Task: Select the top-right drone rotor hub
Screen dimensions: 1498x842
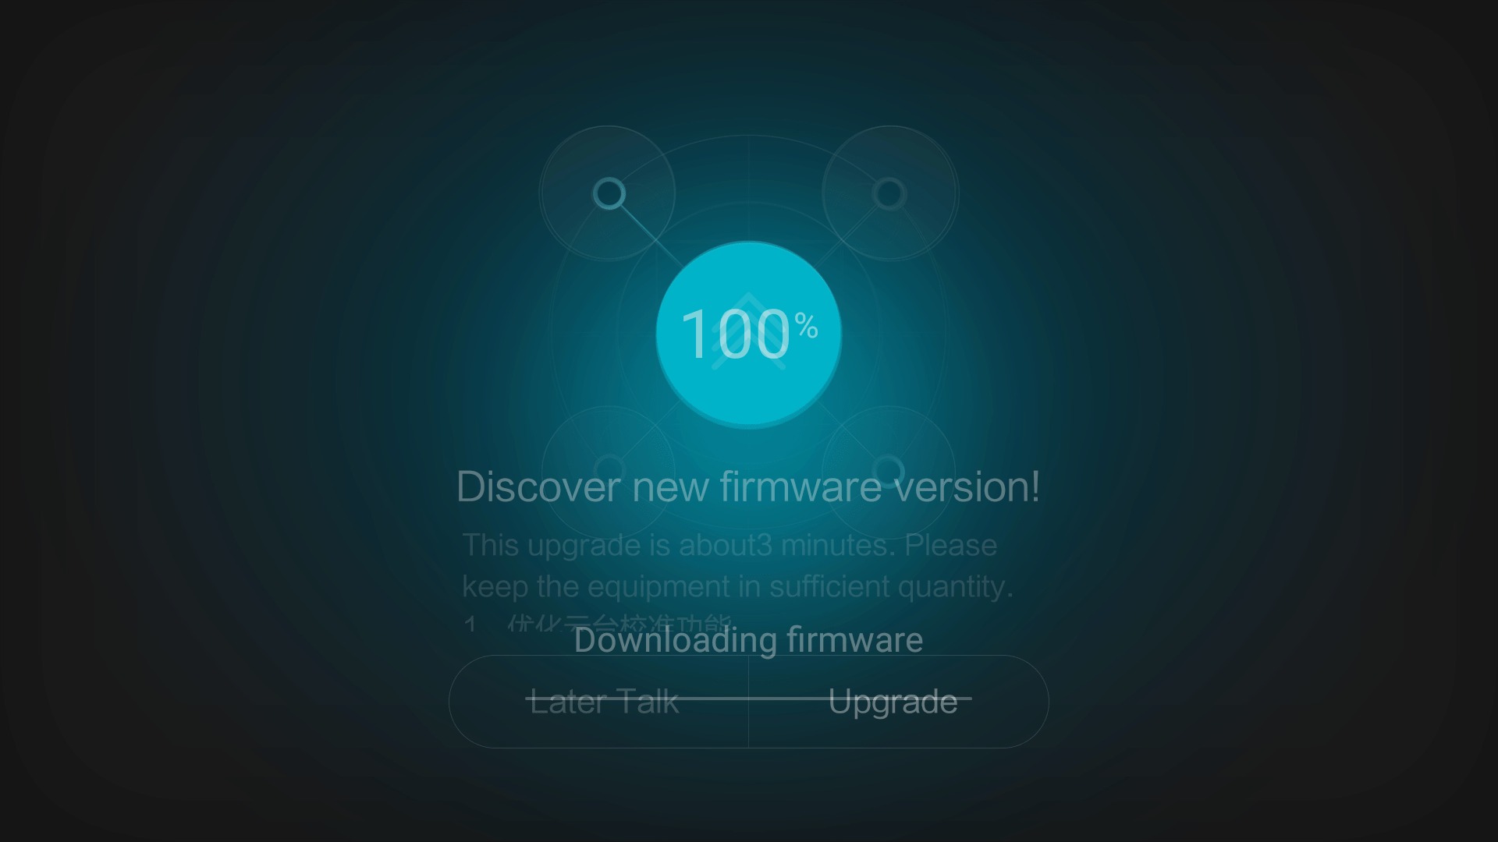Action: [889, 193]
